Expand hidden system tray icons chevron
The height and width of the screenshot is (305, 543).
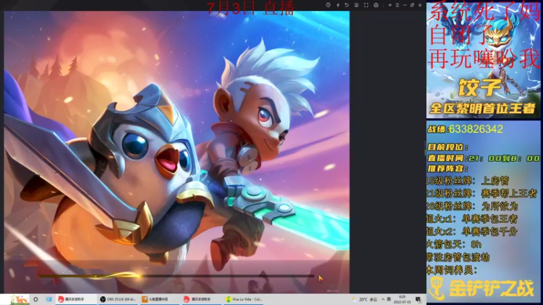click(383, 300)
